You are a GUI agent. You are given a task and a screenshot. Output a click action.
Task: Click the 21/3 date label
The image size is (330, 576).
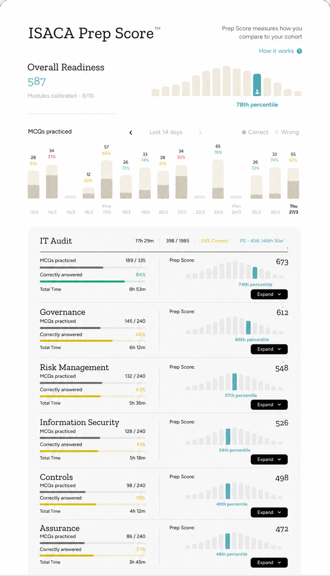coord(181,212)
